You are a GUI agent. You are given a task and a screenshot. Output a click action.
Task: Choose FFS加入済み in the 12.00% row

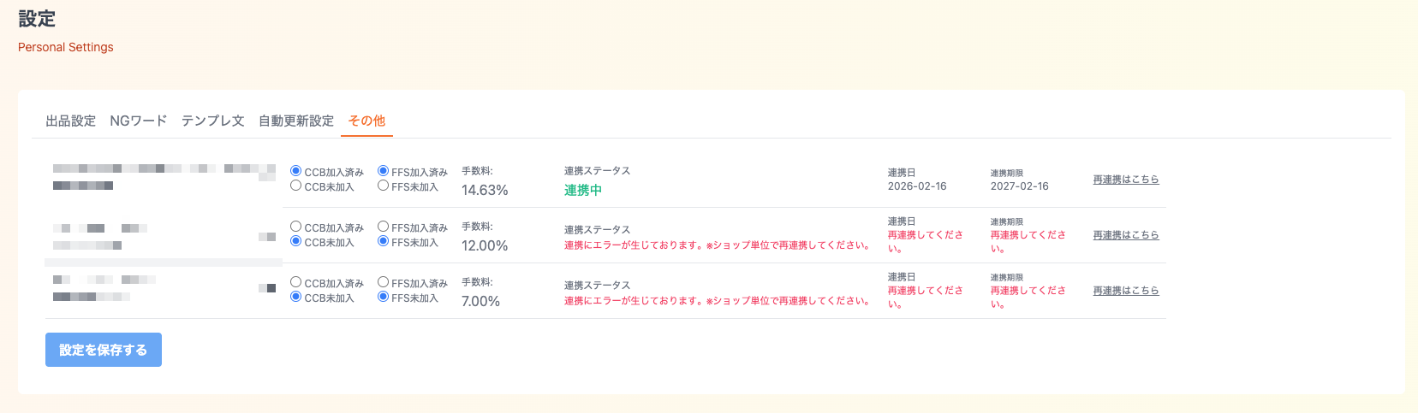pyautogui.click(x=383, y=227)
